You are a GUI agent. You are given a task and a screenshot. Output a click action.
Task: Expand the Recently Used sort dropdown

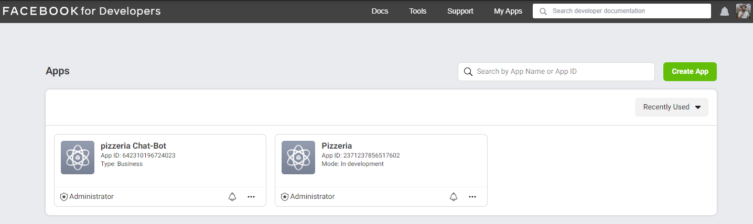pyautogui.click(x=672, y=107)
